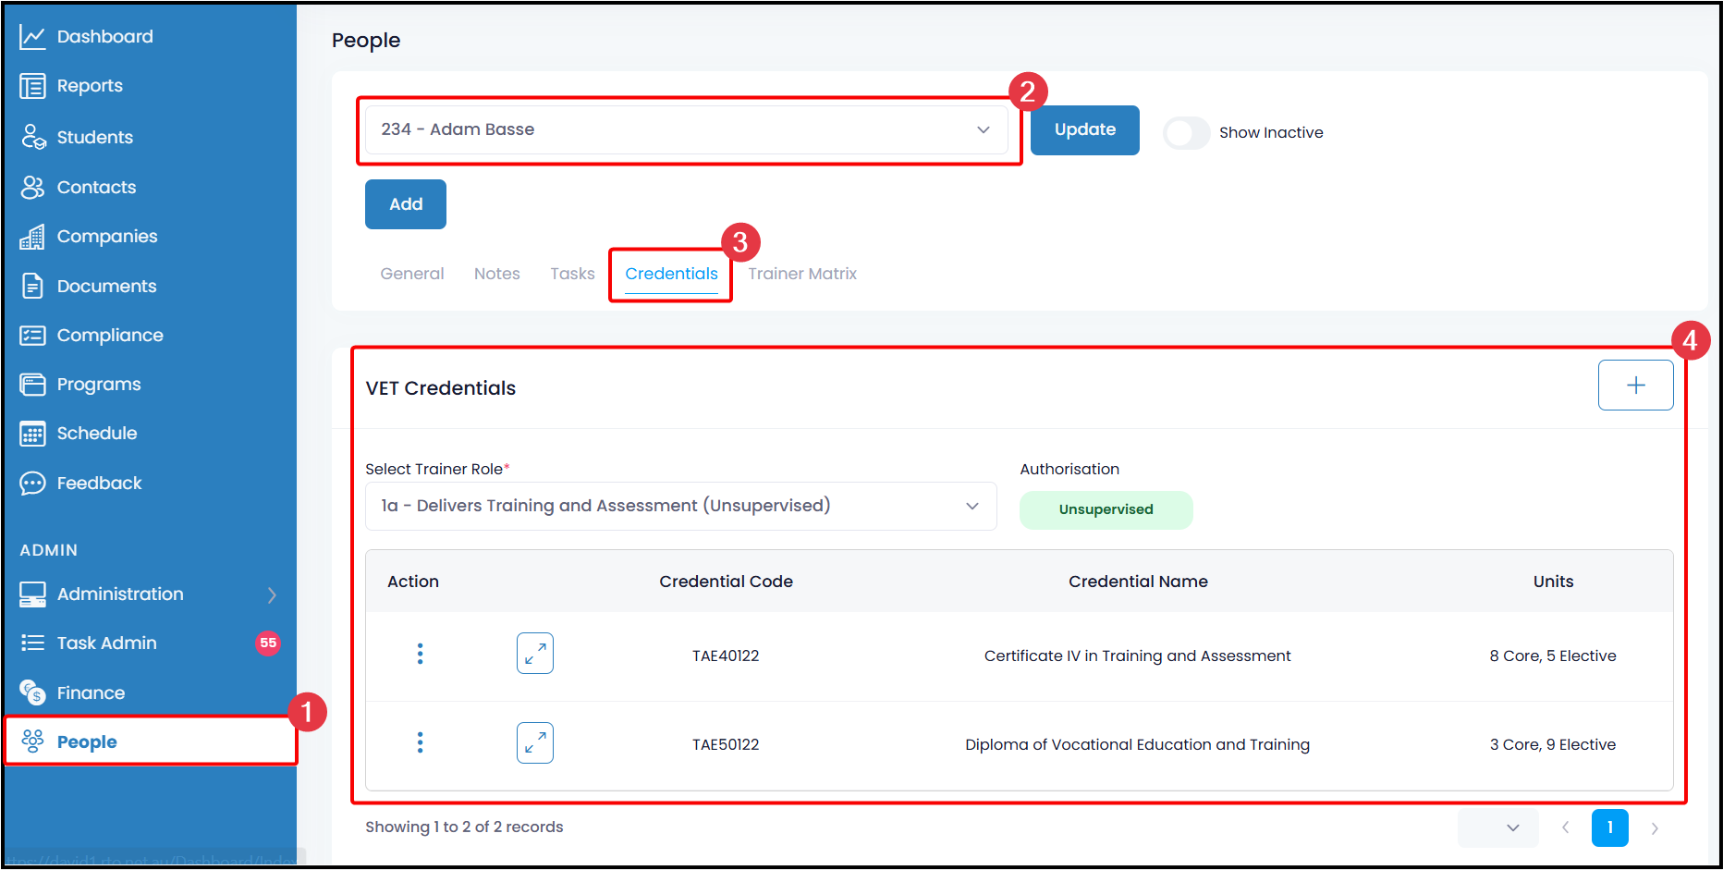Screen dimensions: 1723x870
Task: Go to the next page of records
Action: 1655,827
